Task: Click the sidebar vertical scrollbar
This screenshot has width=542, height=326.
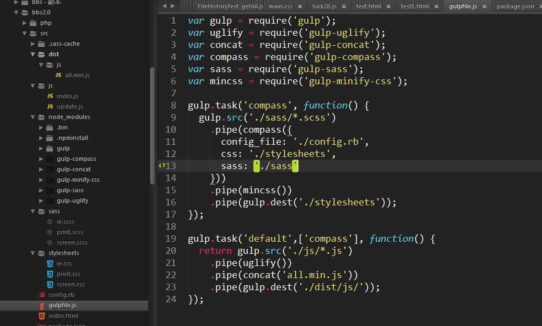Action: (153, 126)
